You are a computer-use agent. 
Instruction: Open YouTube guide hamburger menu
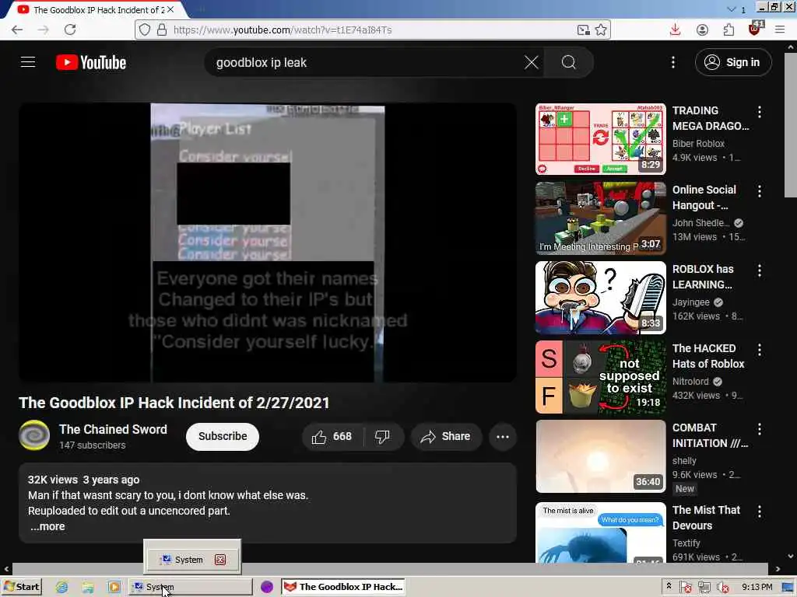28,62
